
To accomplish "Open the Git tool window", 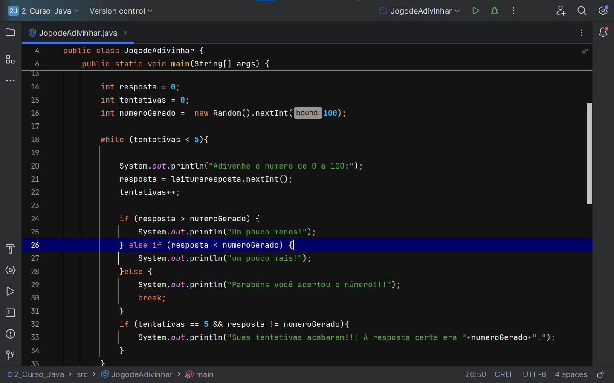I will pyautogui.click(x=11, y=355).
